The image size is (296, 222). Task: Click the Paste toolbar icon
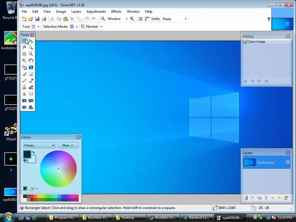[x=66, y=19]
